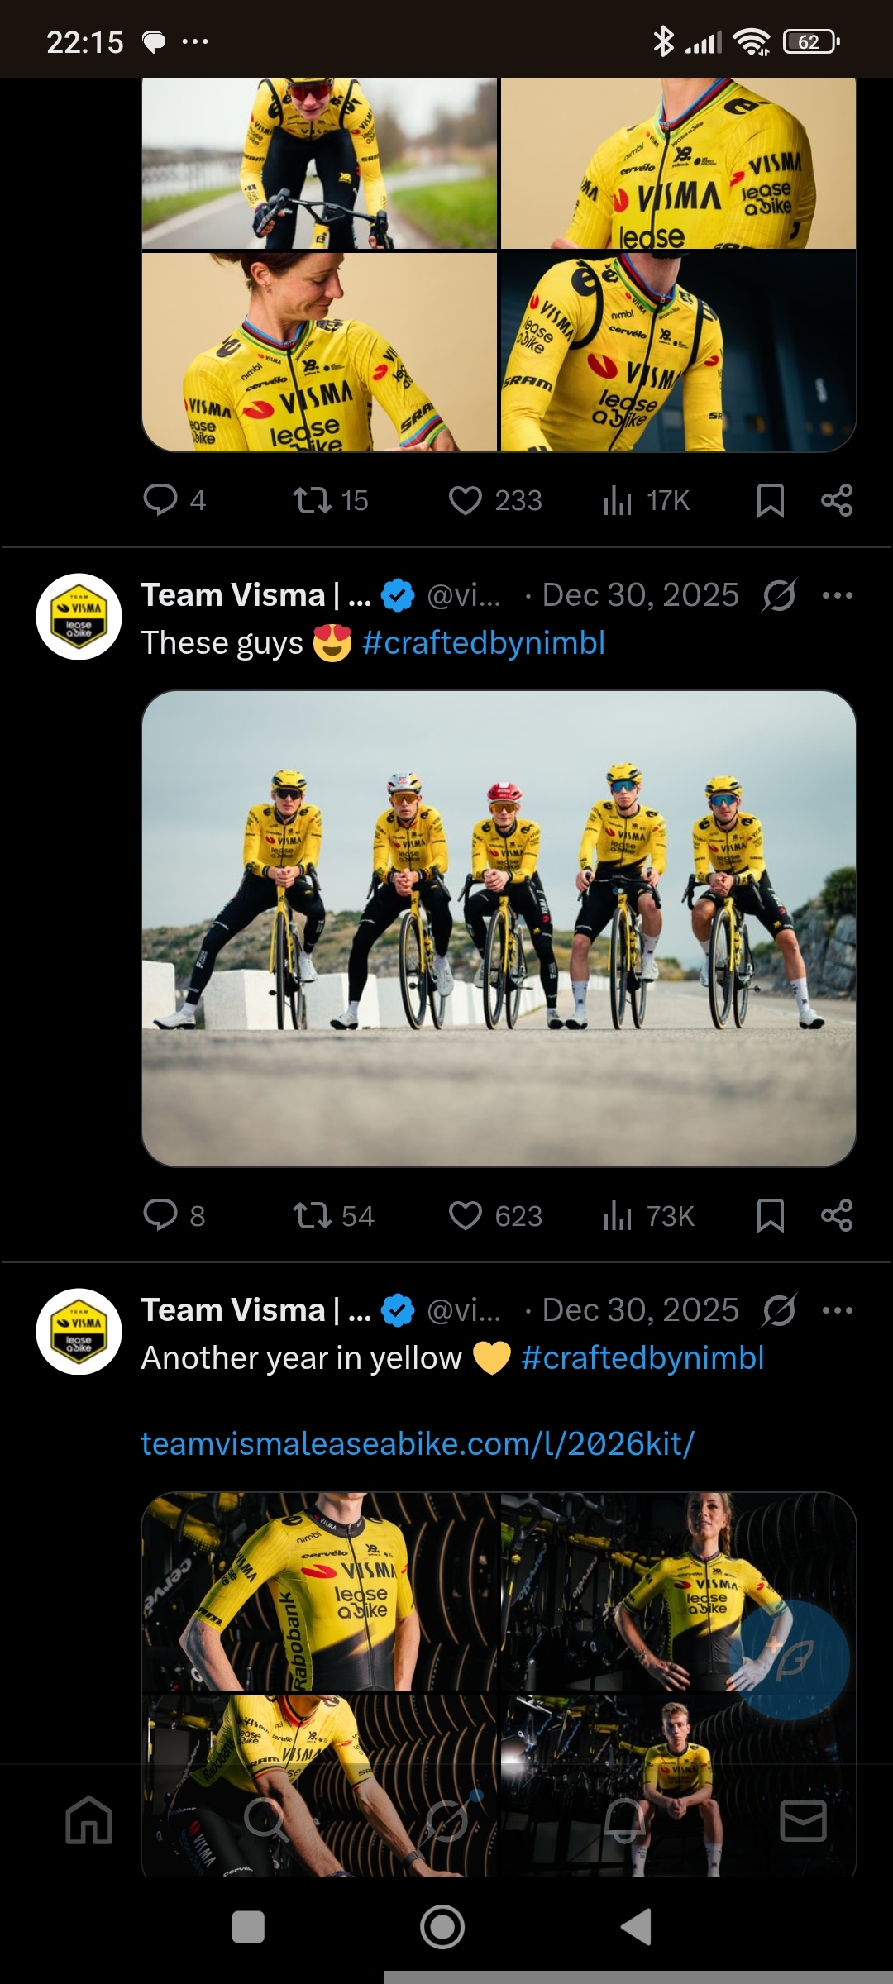Go to Home tab in bottom navigation
The width and height of the screenshot is (893, 1984).
click(x=89, y=1820)
